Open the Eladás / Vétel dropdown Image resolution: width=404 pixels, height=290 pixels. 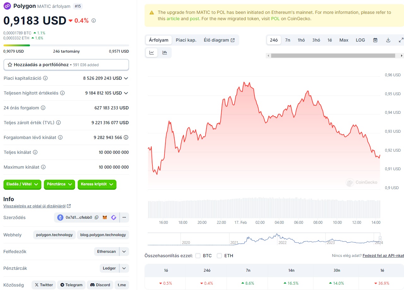coord(22,184)
